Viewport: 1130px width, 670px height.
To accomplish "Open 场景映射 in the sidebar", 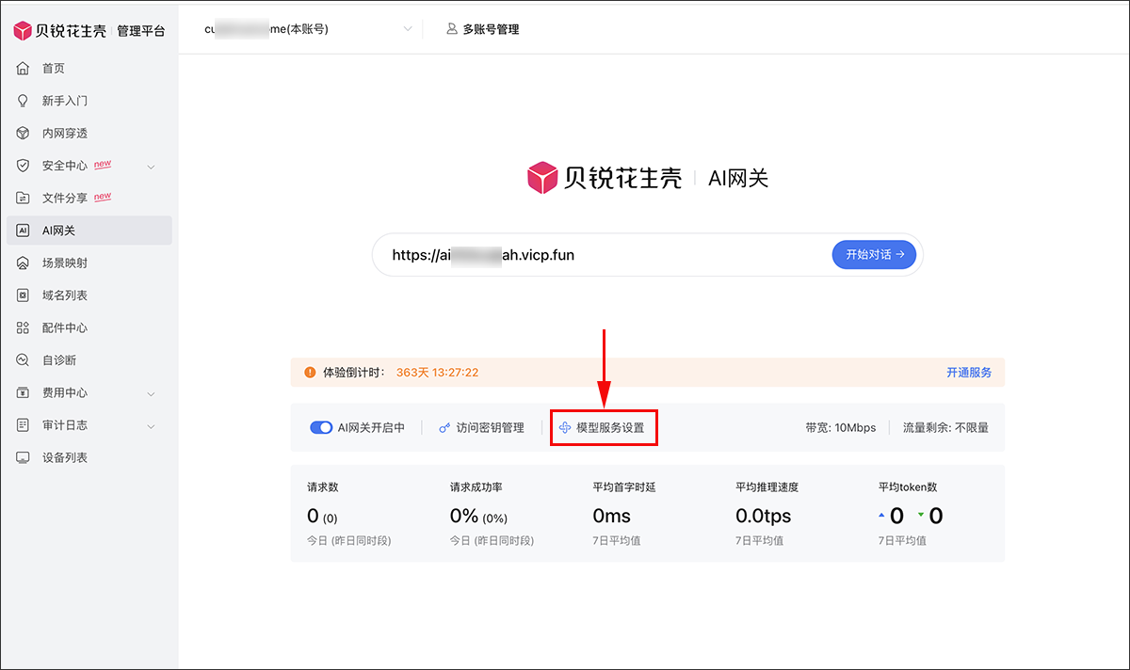I will point(64,263).
